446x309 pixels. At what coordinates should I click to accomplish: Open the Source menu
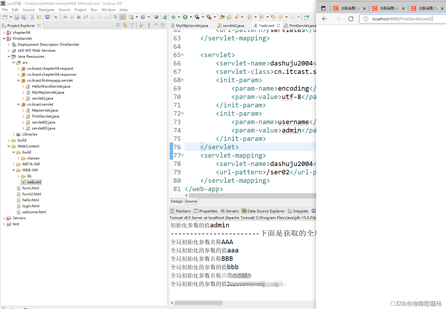point(29,10)
